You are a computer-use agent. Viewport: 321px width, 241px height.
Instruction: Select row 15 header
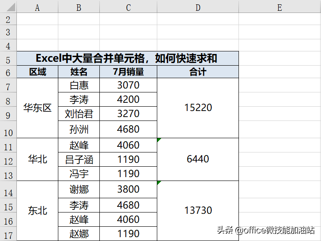(8, 205)
